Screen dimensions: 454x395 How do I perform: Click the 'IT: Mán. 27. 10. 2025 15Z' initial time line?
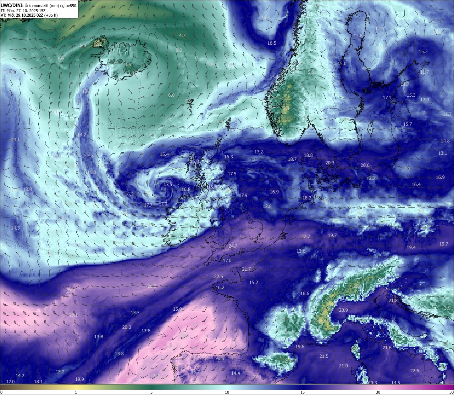tap(23, 10)
